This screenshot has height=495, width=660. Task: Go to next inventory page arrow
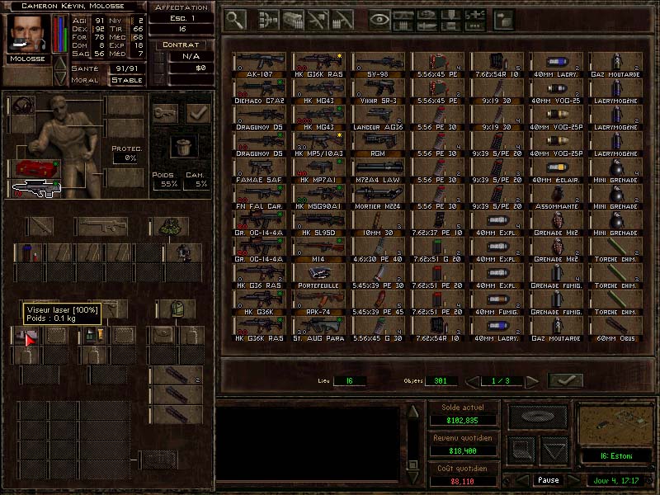coord(532,382)
